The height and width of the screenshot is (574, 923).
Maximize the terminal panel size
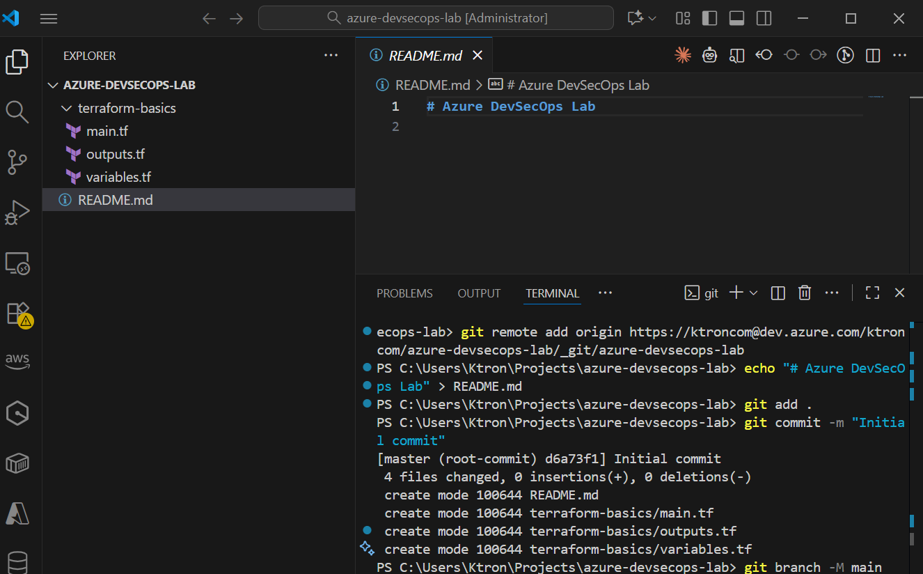[872, 293]
